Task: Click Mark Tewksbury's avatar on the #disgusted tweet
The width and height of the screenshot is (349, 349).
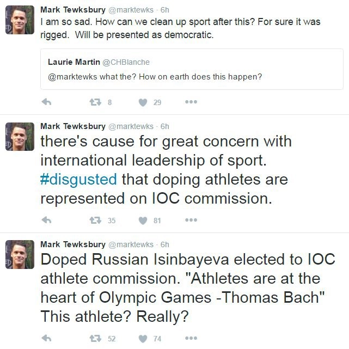Action: click(20, 136)
